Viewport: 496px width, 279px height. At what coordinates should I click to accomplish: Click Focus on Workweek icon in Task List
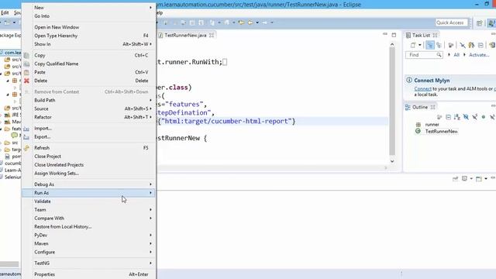coord(451,45)
